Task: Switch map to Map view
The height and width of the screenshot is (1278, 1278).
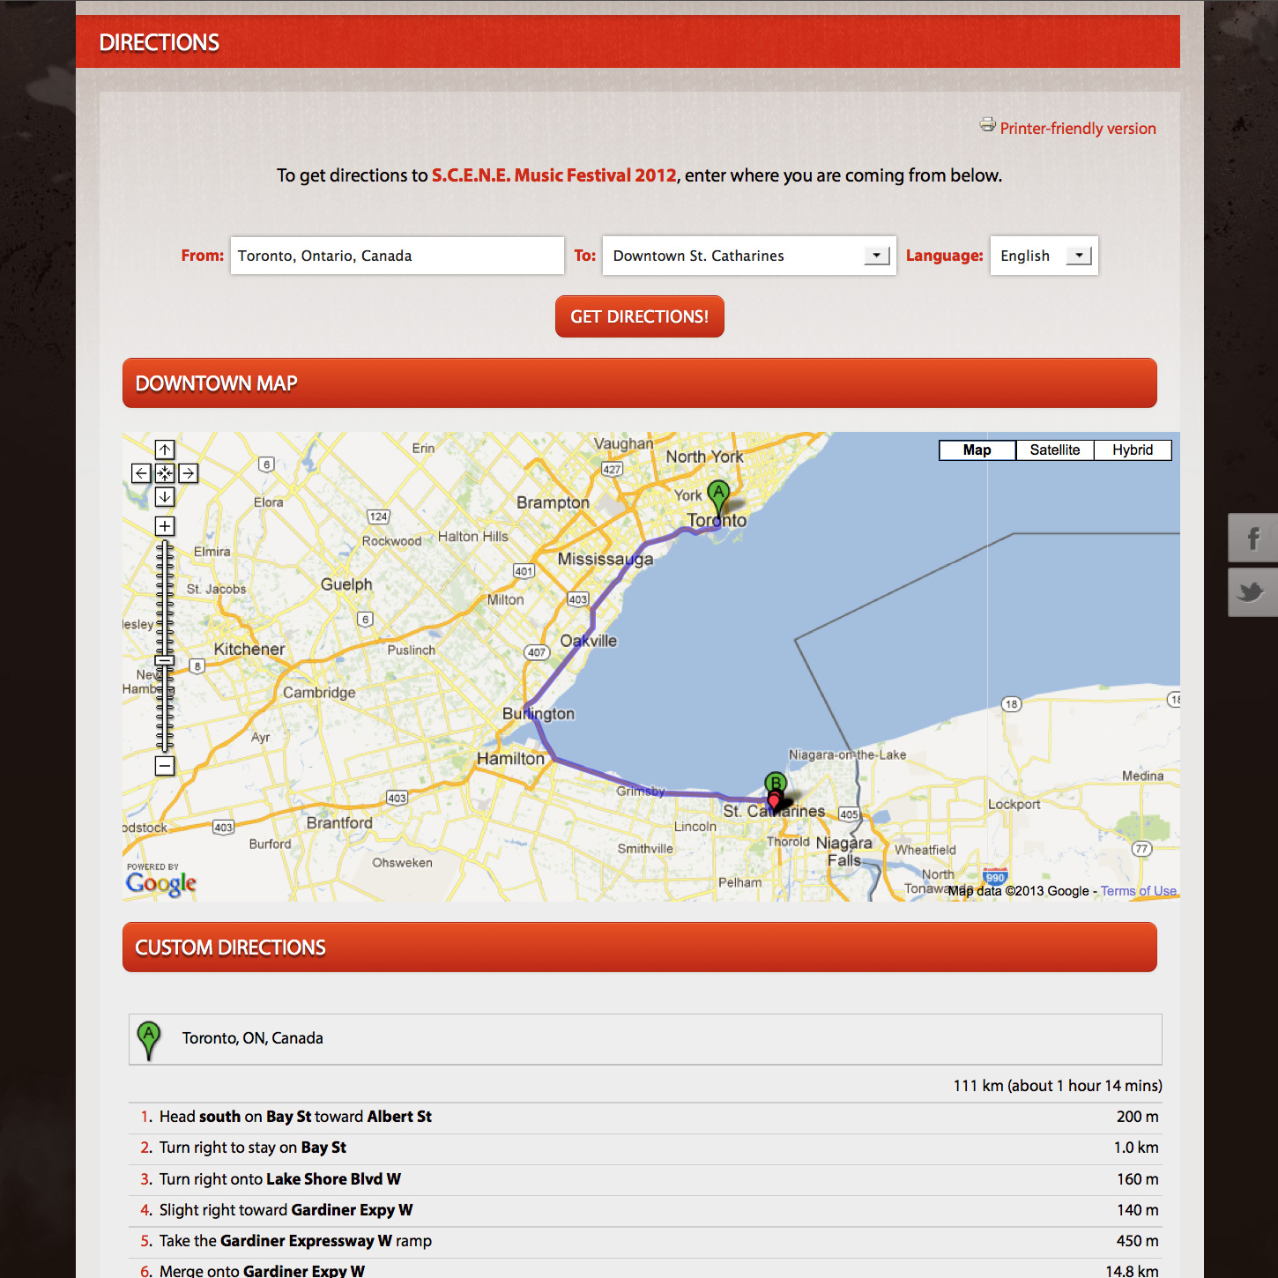Action: 977,450
